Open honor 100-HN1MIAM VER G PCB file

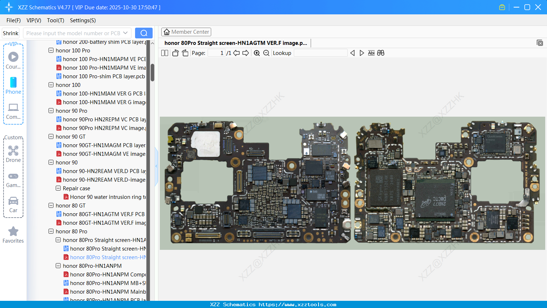click(101, 94)
